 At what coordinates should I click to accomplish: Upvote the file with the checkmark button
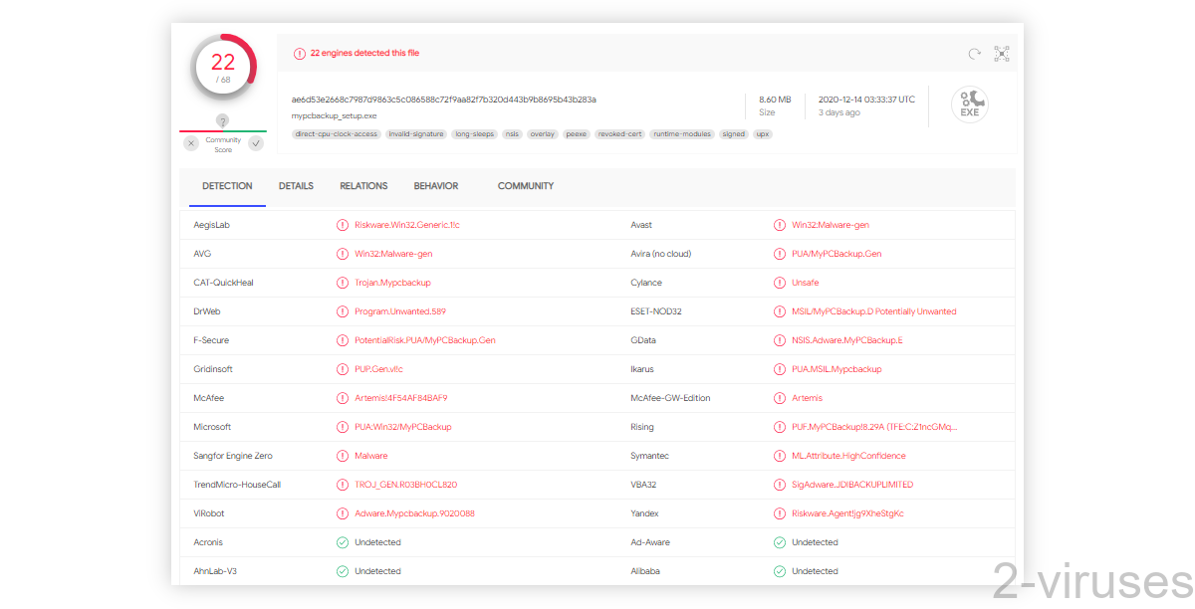(256, 143)
